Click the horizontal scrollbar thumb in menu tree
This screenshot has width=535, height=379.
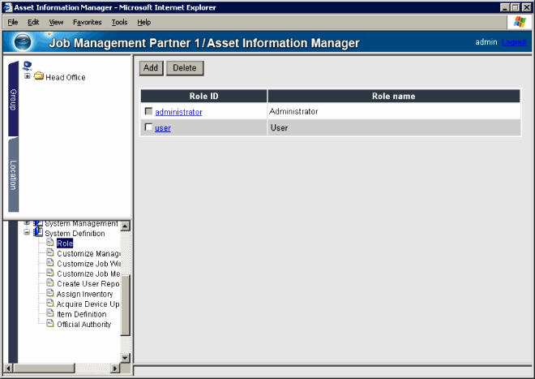(x=44, y=368)
